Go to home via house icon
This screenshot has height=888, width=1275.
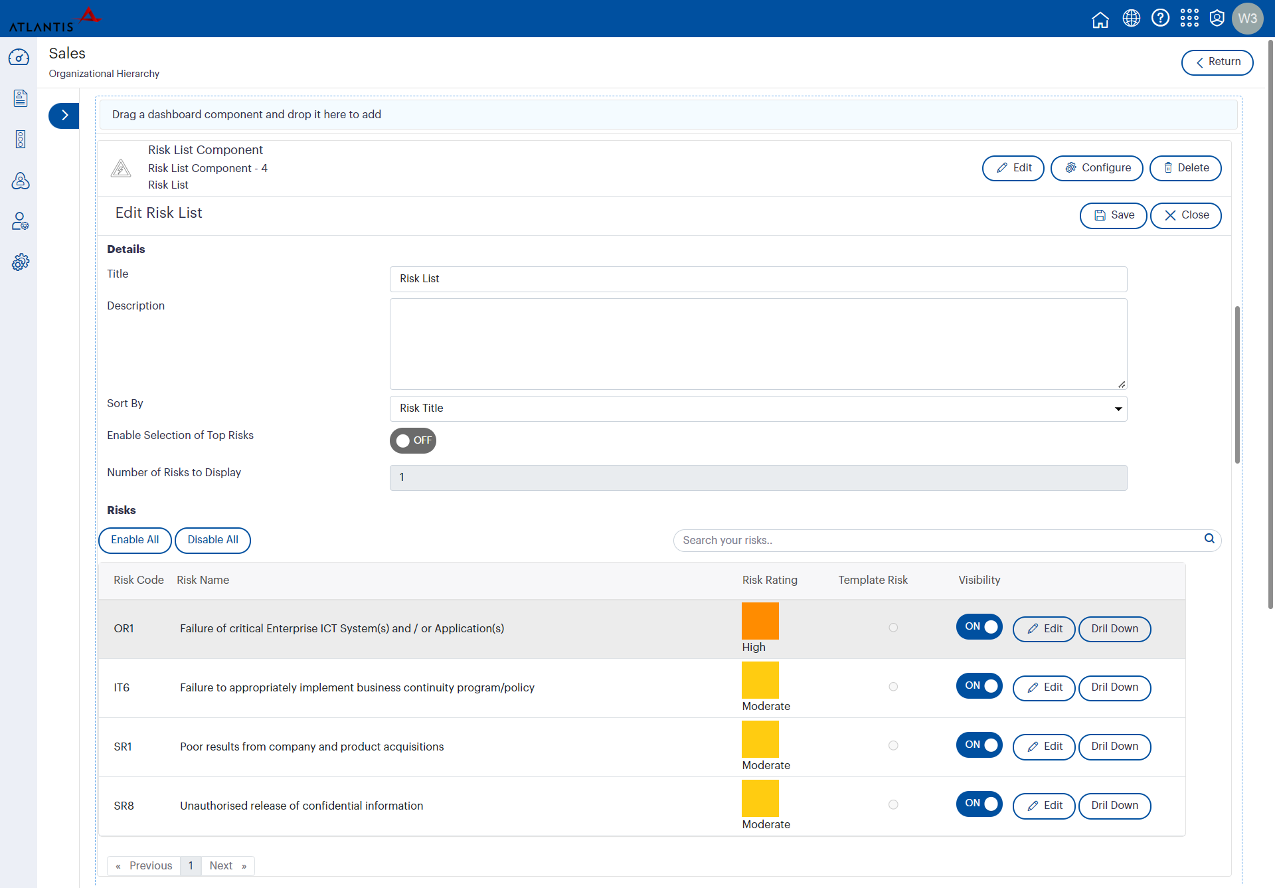pyautogui.click(x=1100, y=19)
